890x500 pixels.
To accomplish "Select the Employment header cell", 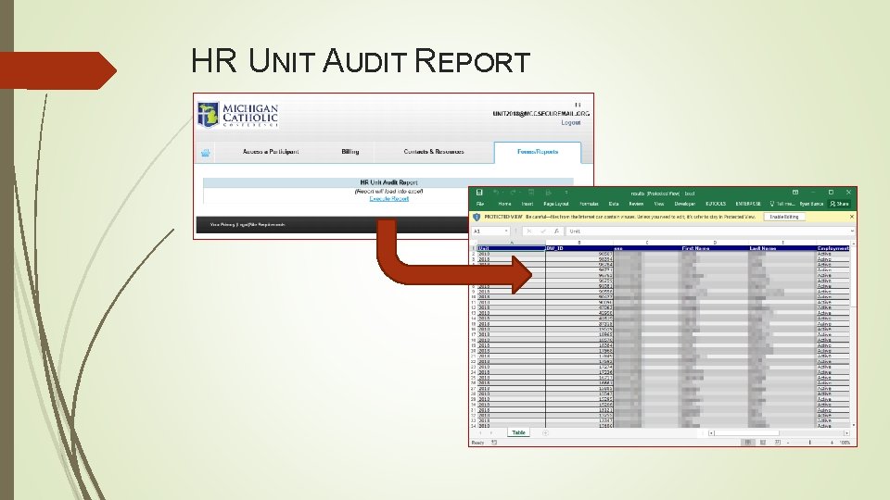I will pyautogui.click(x=833, y=248).
